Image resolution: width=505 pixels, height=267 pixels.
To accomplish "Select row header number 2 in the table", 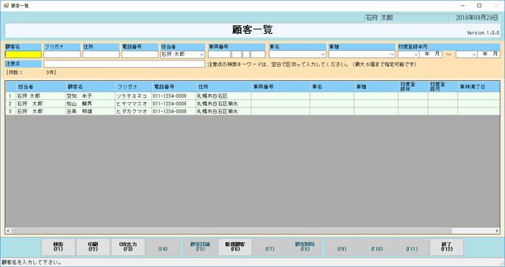I will pyautogui.click(x=10, y=104).
